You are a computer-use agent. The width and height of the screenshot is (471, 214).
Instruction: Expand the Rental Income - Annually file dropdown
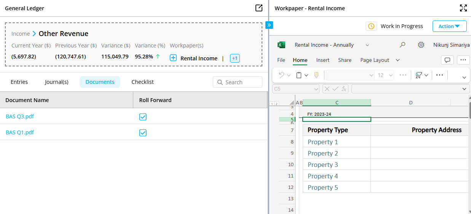[x=367, y=45]
